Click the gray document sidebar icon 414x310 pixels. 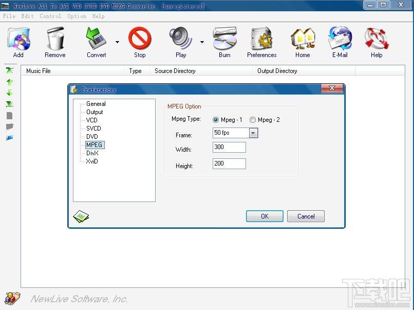pos(10,116)
